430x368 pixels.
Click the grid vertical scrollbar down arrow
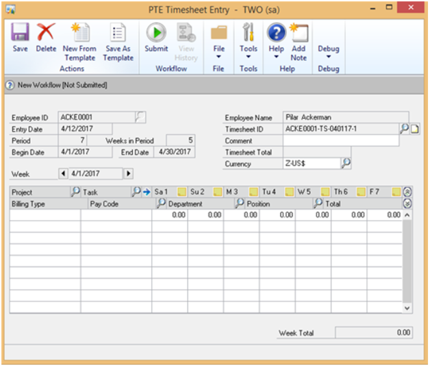tap(407, 309)
